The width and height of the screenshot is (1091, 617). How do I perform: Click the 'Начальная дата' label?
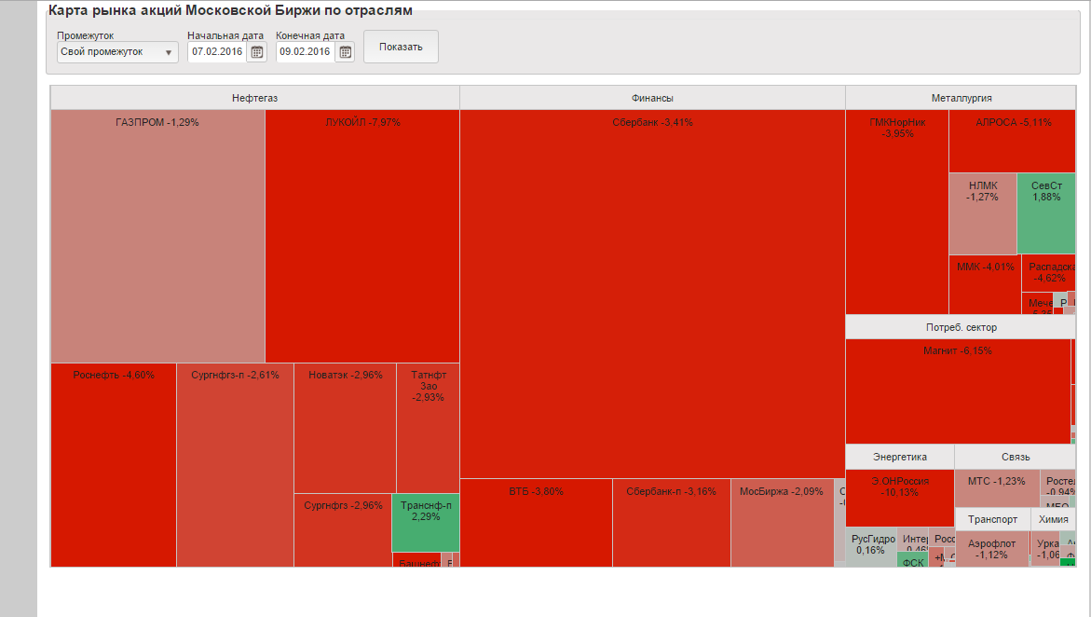(x=225, y=35)
